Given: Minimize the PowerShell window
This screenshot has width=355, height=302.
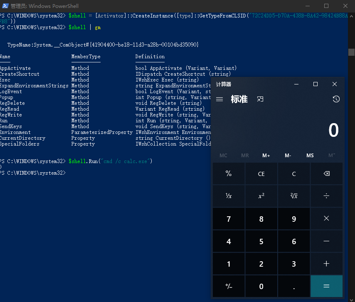Looking at the screenshot, I should point(308,6).
